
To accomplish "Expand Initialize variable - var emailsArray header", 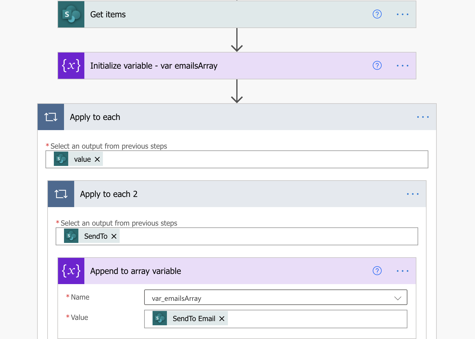I will (237, 66).
